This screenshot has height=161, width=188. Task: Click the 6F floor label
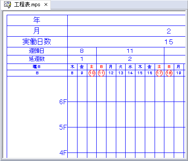coord(63,102)
